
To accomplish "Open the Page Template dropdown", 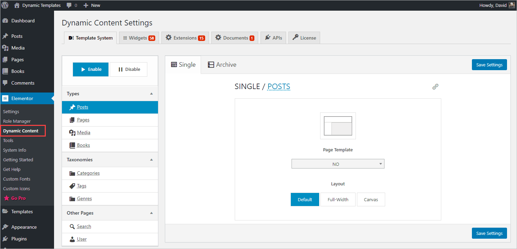I will (x=338, y=164).
